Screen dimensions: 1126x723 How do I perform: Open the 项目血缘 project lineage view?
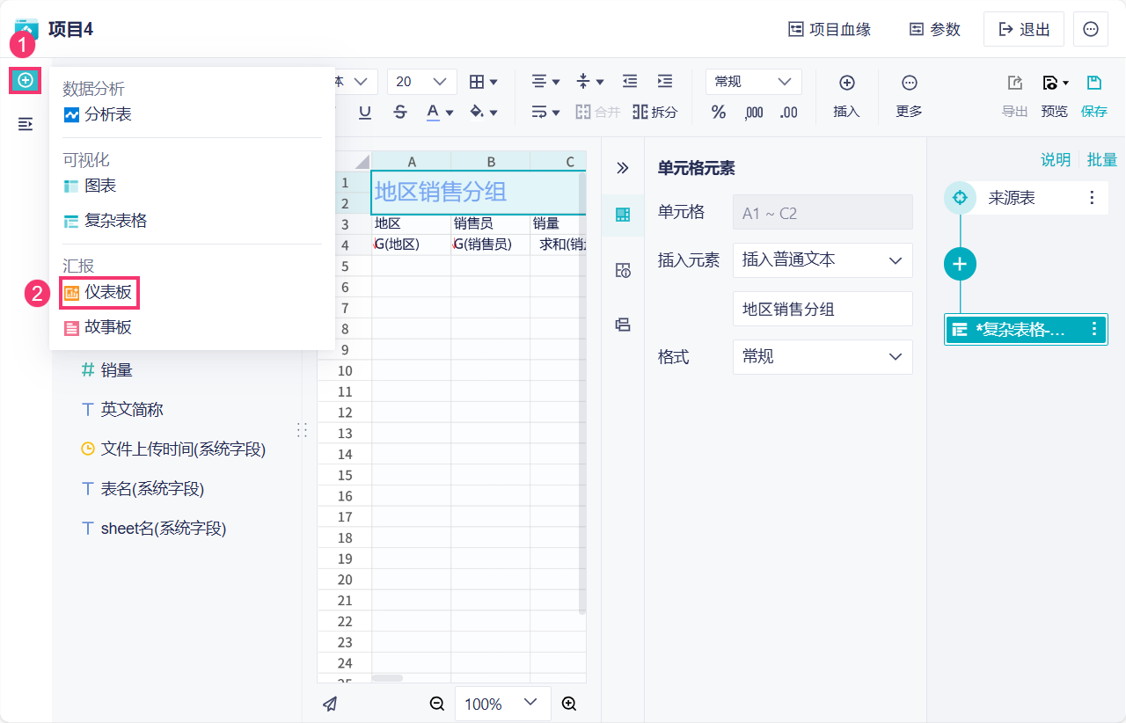(x=830, y=29)
